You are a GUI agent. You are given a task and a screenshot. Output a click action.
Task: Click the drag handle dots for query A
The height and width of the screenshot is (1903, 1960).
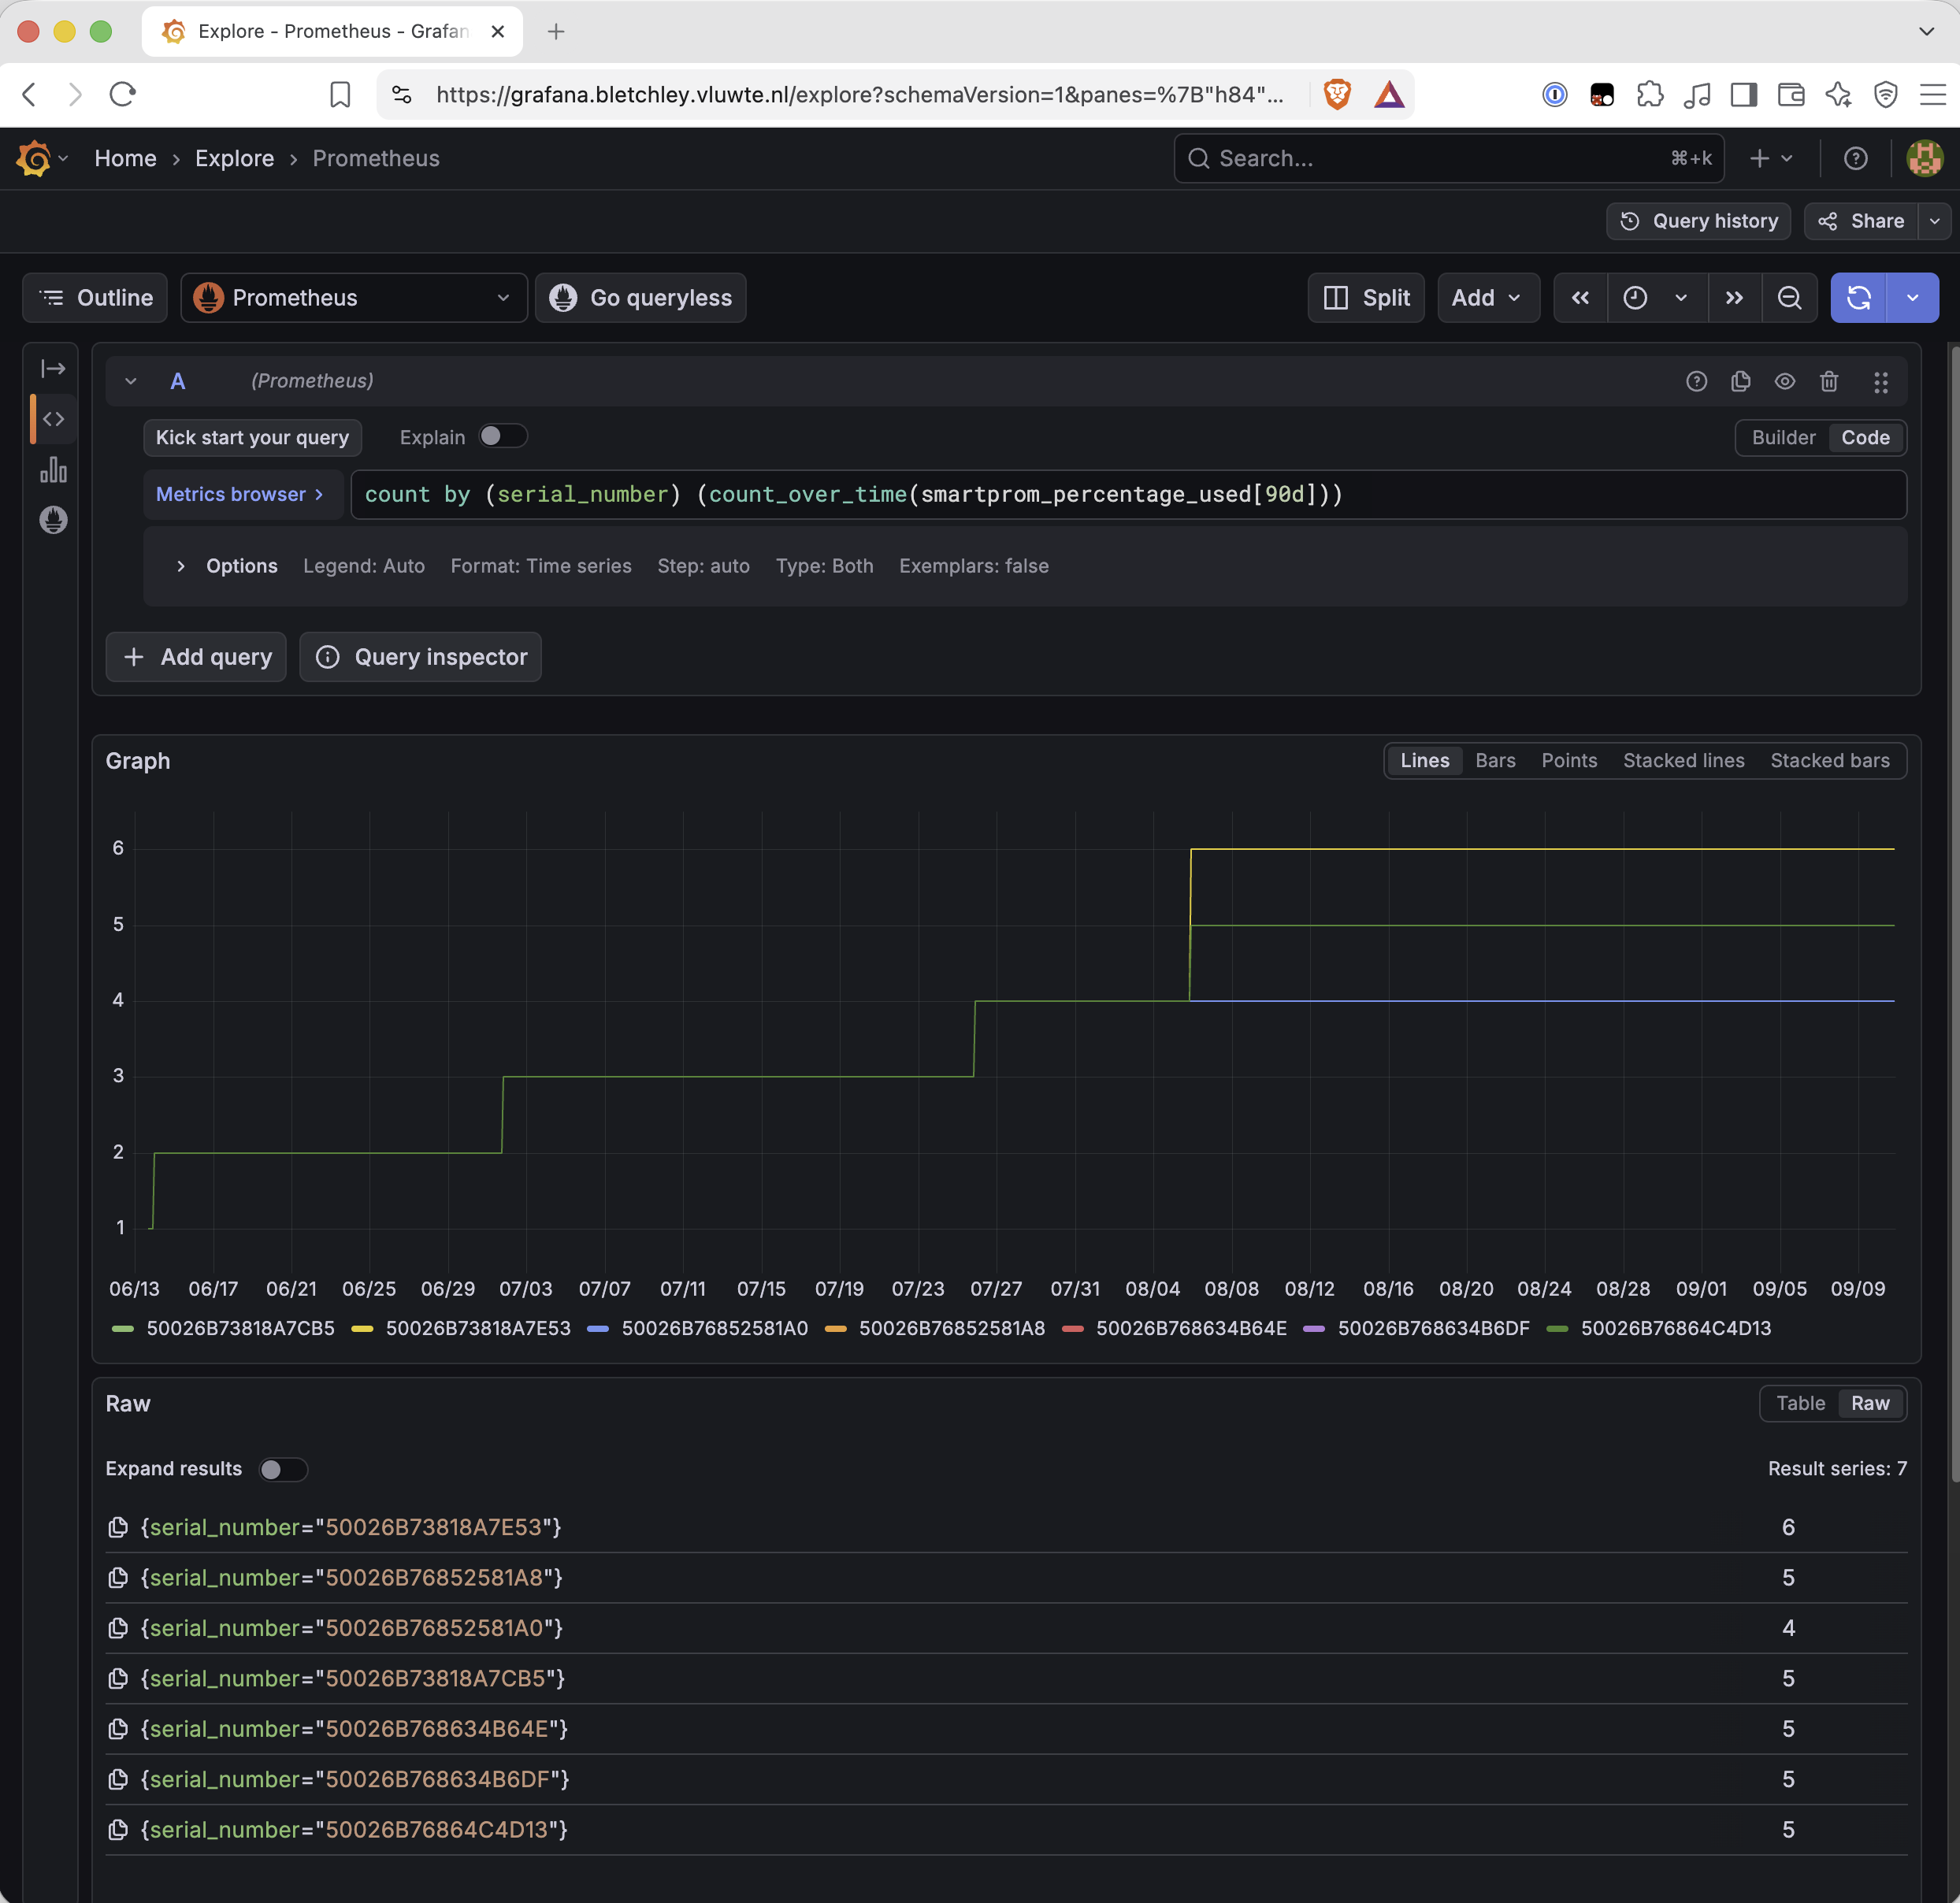[x=1880, y=381]
